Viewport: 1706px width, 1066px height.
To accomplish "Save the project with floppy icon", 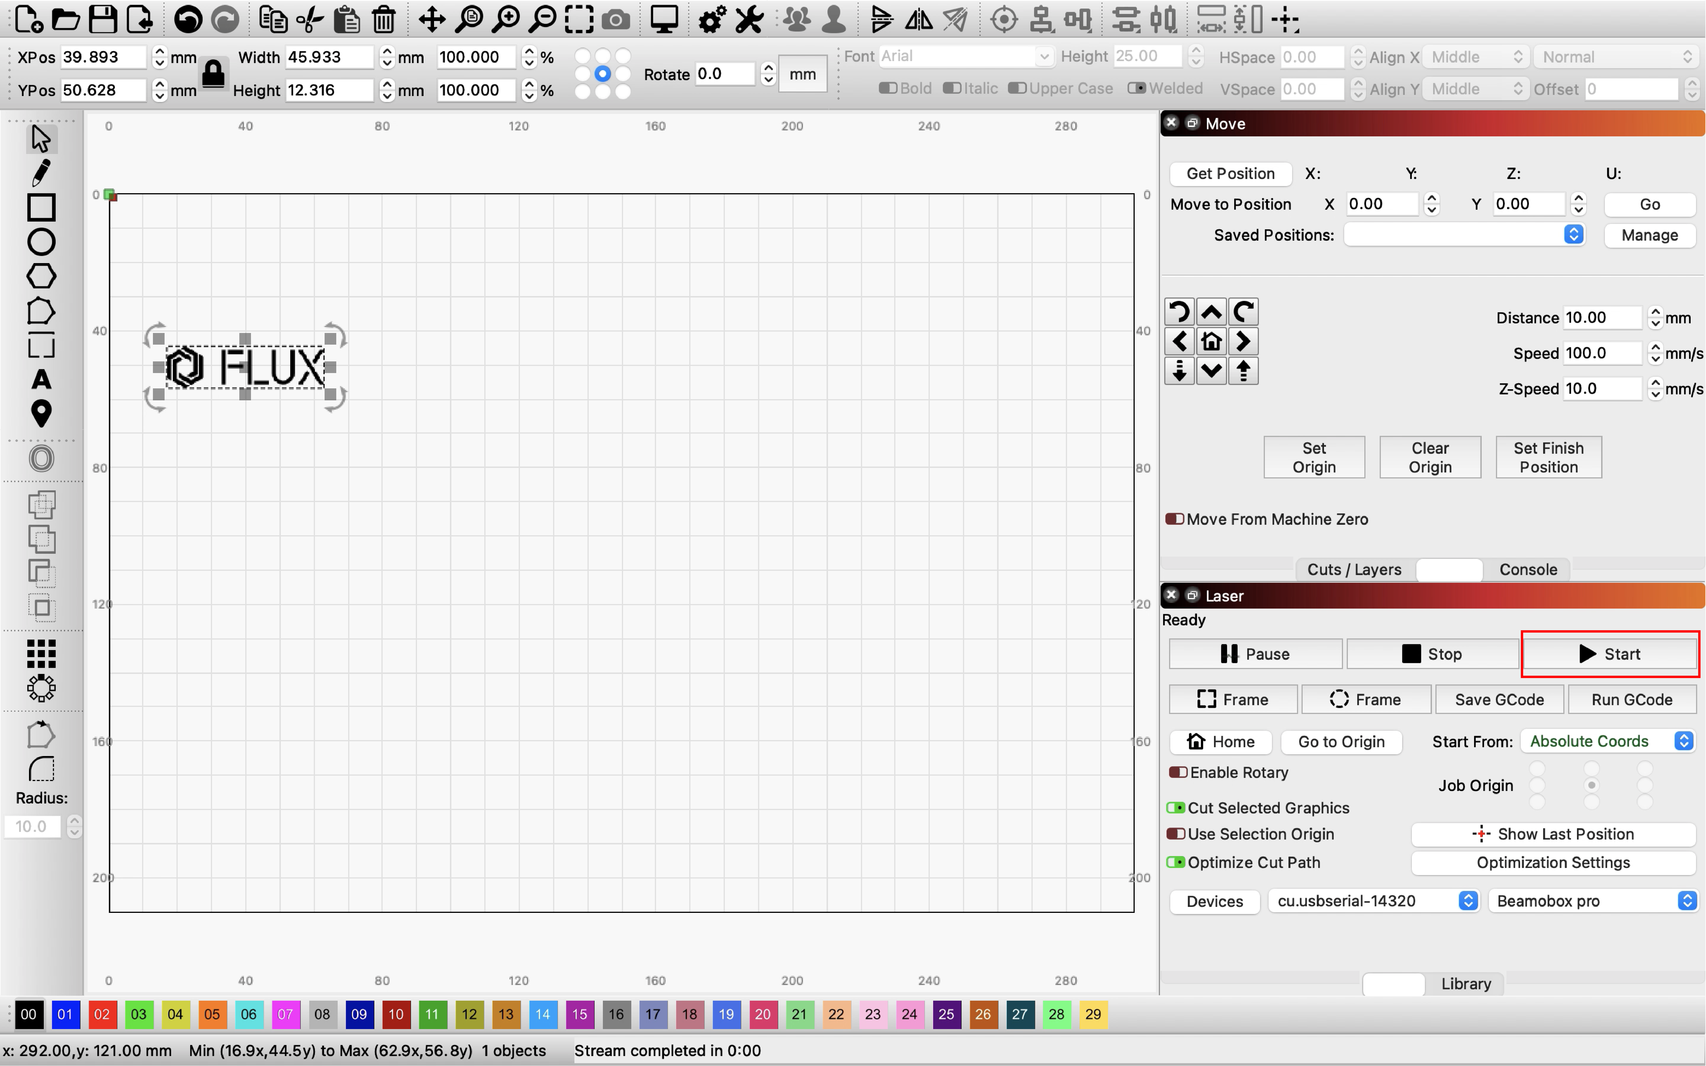I will (x=103, y=20).
